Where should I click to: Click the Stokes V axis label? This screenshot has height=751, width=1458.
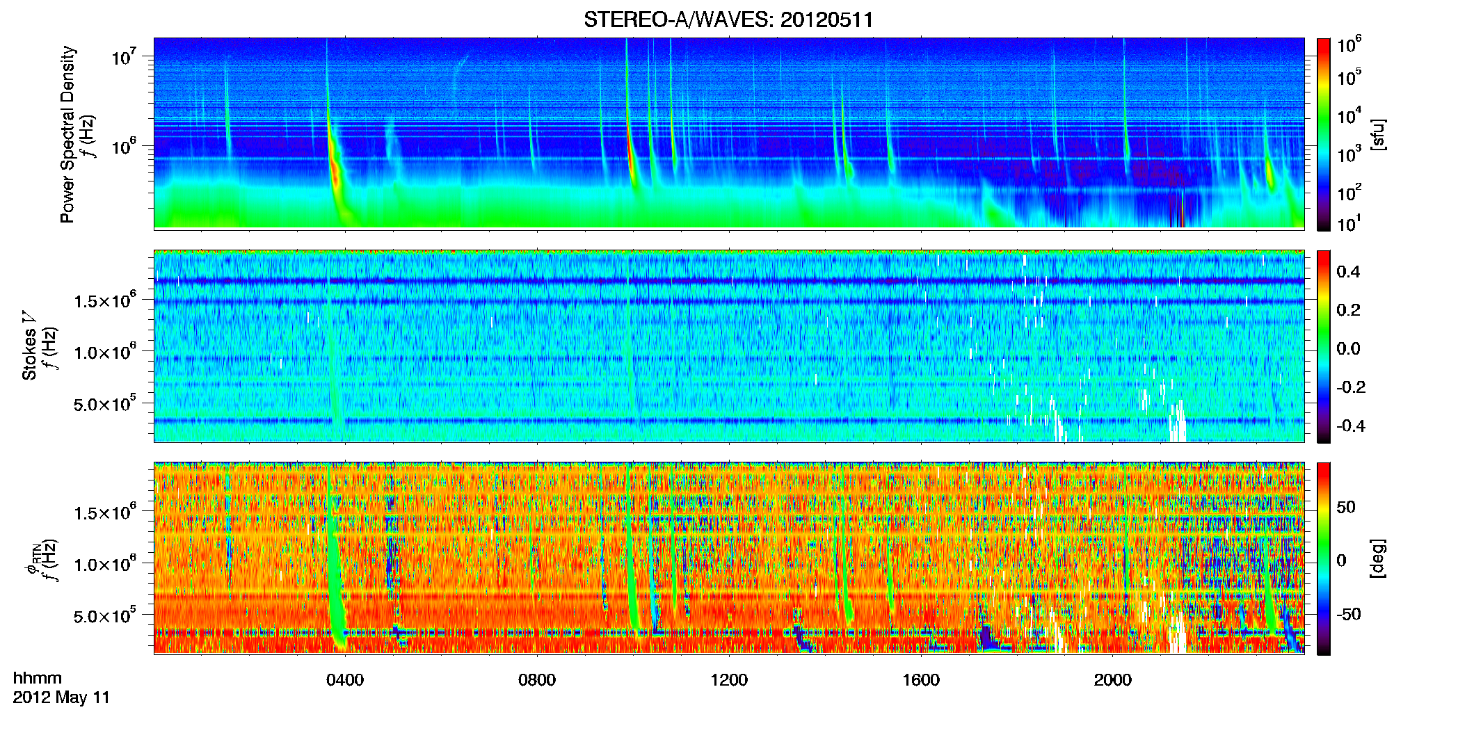coord(30,346)
